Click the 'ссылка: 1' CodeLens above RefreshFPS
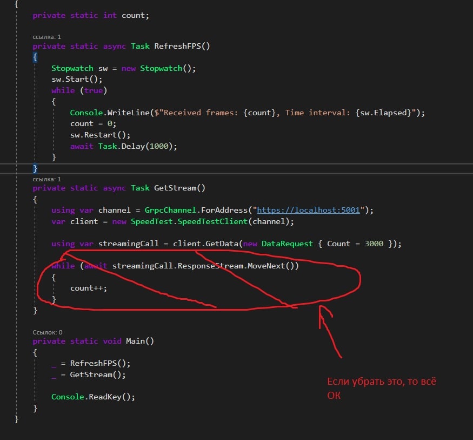Image resolution: width=473 pixels, height=440 pixels. pos(46,37)
